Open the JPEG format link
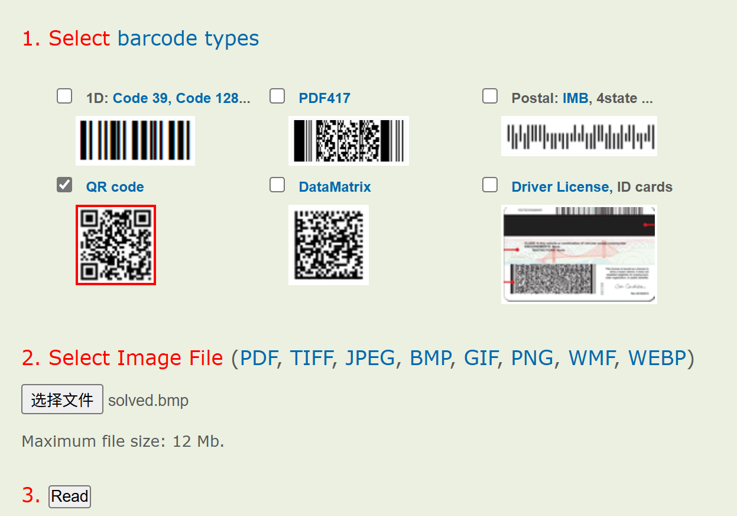Image resolution: width=737 pixels, height=516 pixels. click(370, 358)
